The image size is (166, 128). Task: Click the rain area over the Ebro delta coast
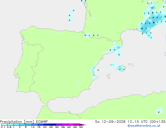(115, 49)
